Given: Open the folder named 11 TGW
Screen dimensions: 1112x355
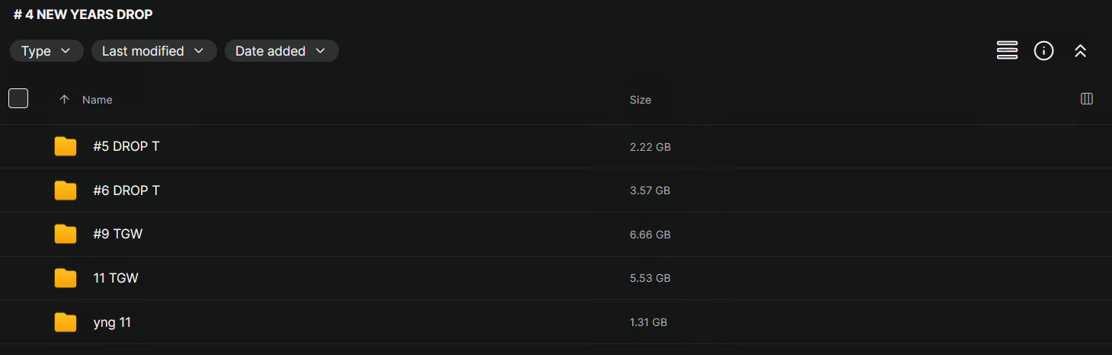Looking at the screenshot, I should pos(116,278).
